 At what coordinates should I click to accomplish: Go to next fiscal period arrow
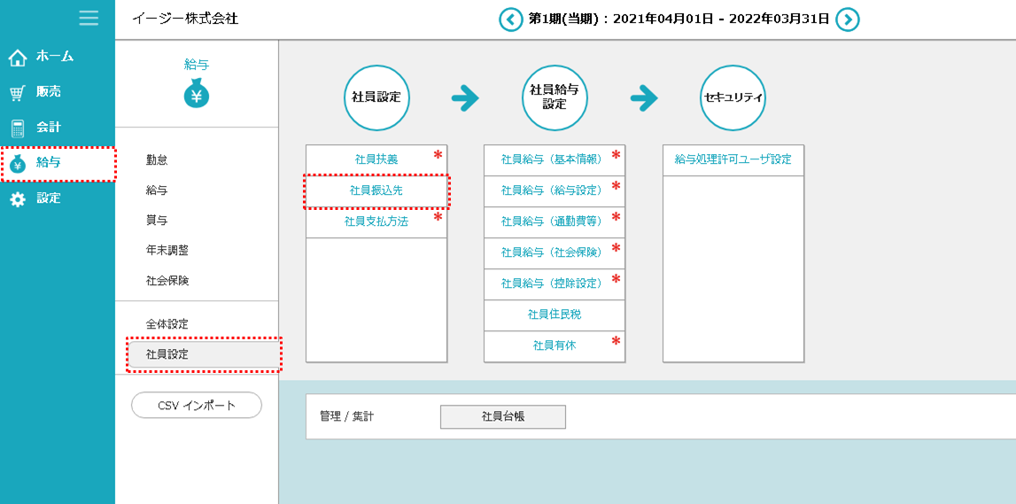(x=848, y=19)
